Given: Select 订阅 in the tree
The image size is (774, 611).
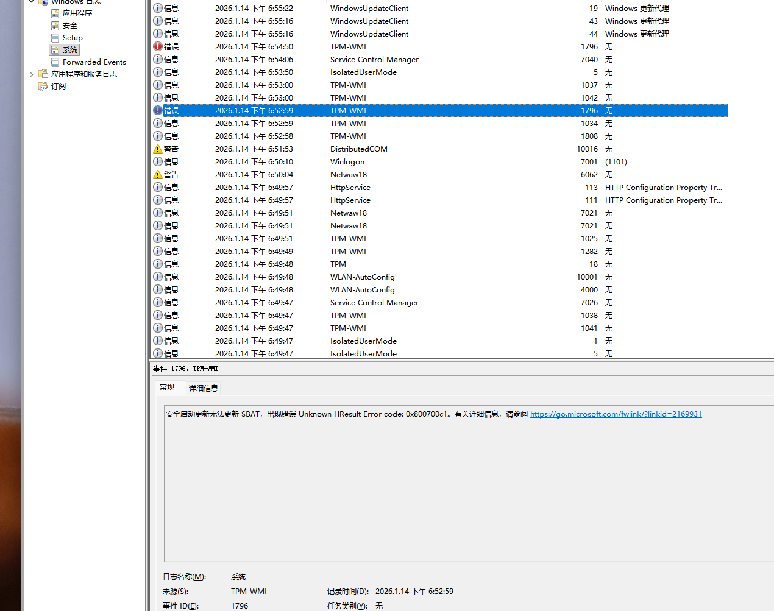Looking at the screenshot, I should point(59,86).
